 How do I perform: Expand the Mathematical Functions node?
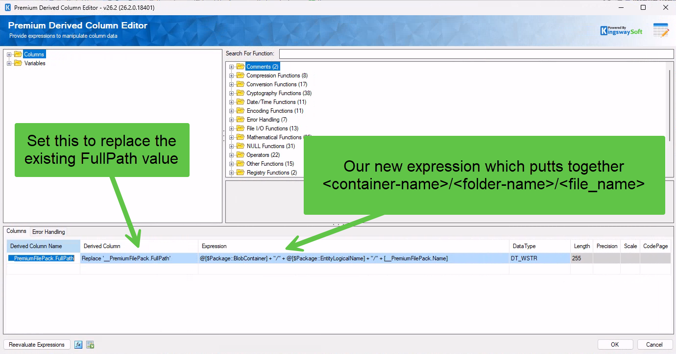232,137
